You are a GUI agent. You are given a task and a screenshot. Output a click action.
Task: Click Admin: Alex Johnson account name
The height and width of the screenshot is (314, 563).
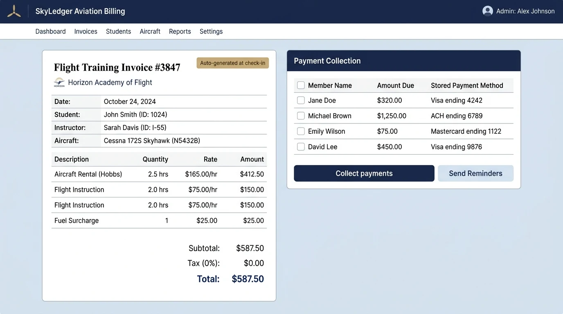point(525,11)
